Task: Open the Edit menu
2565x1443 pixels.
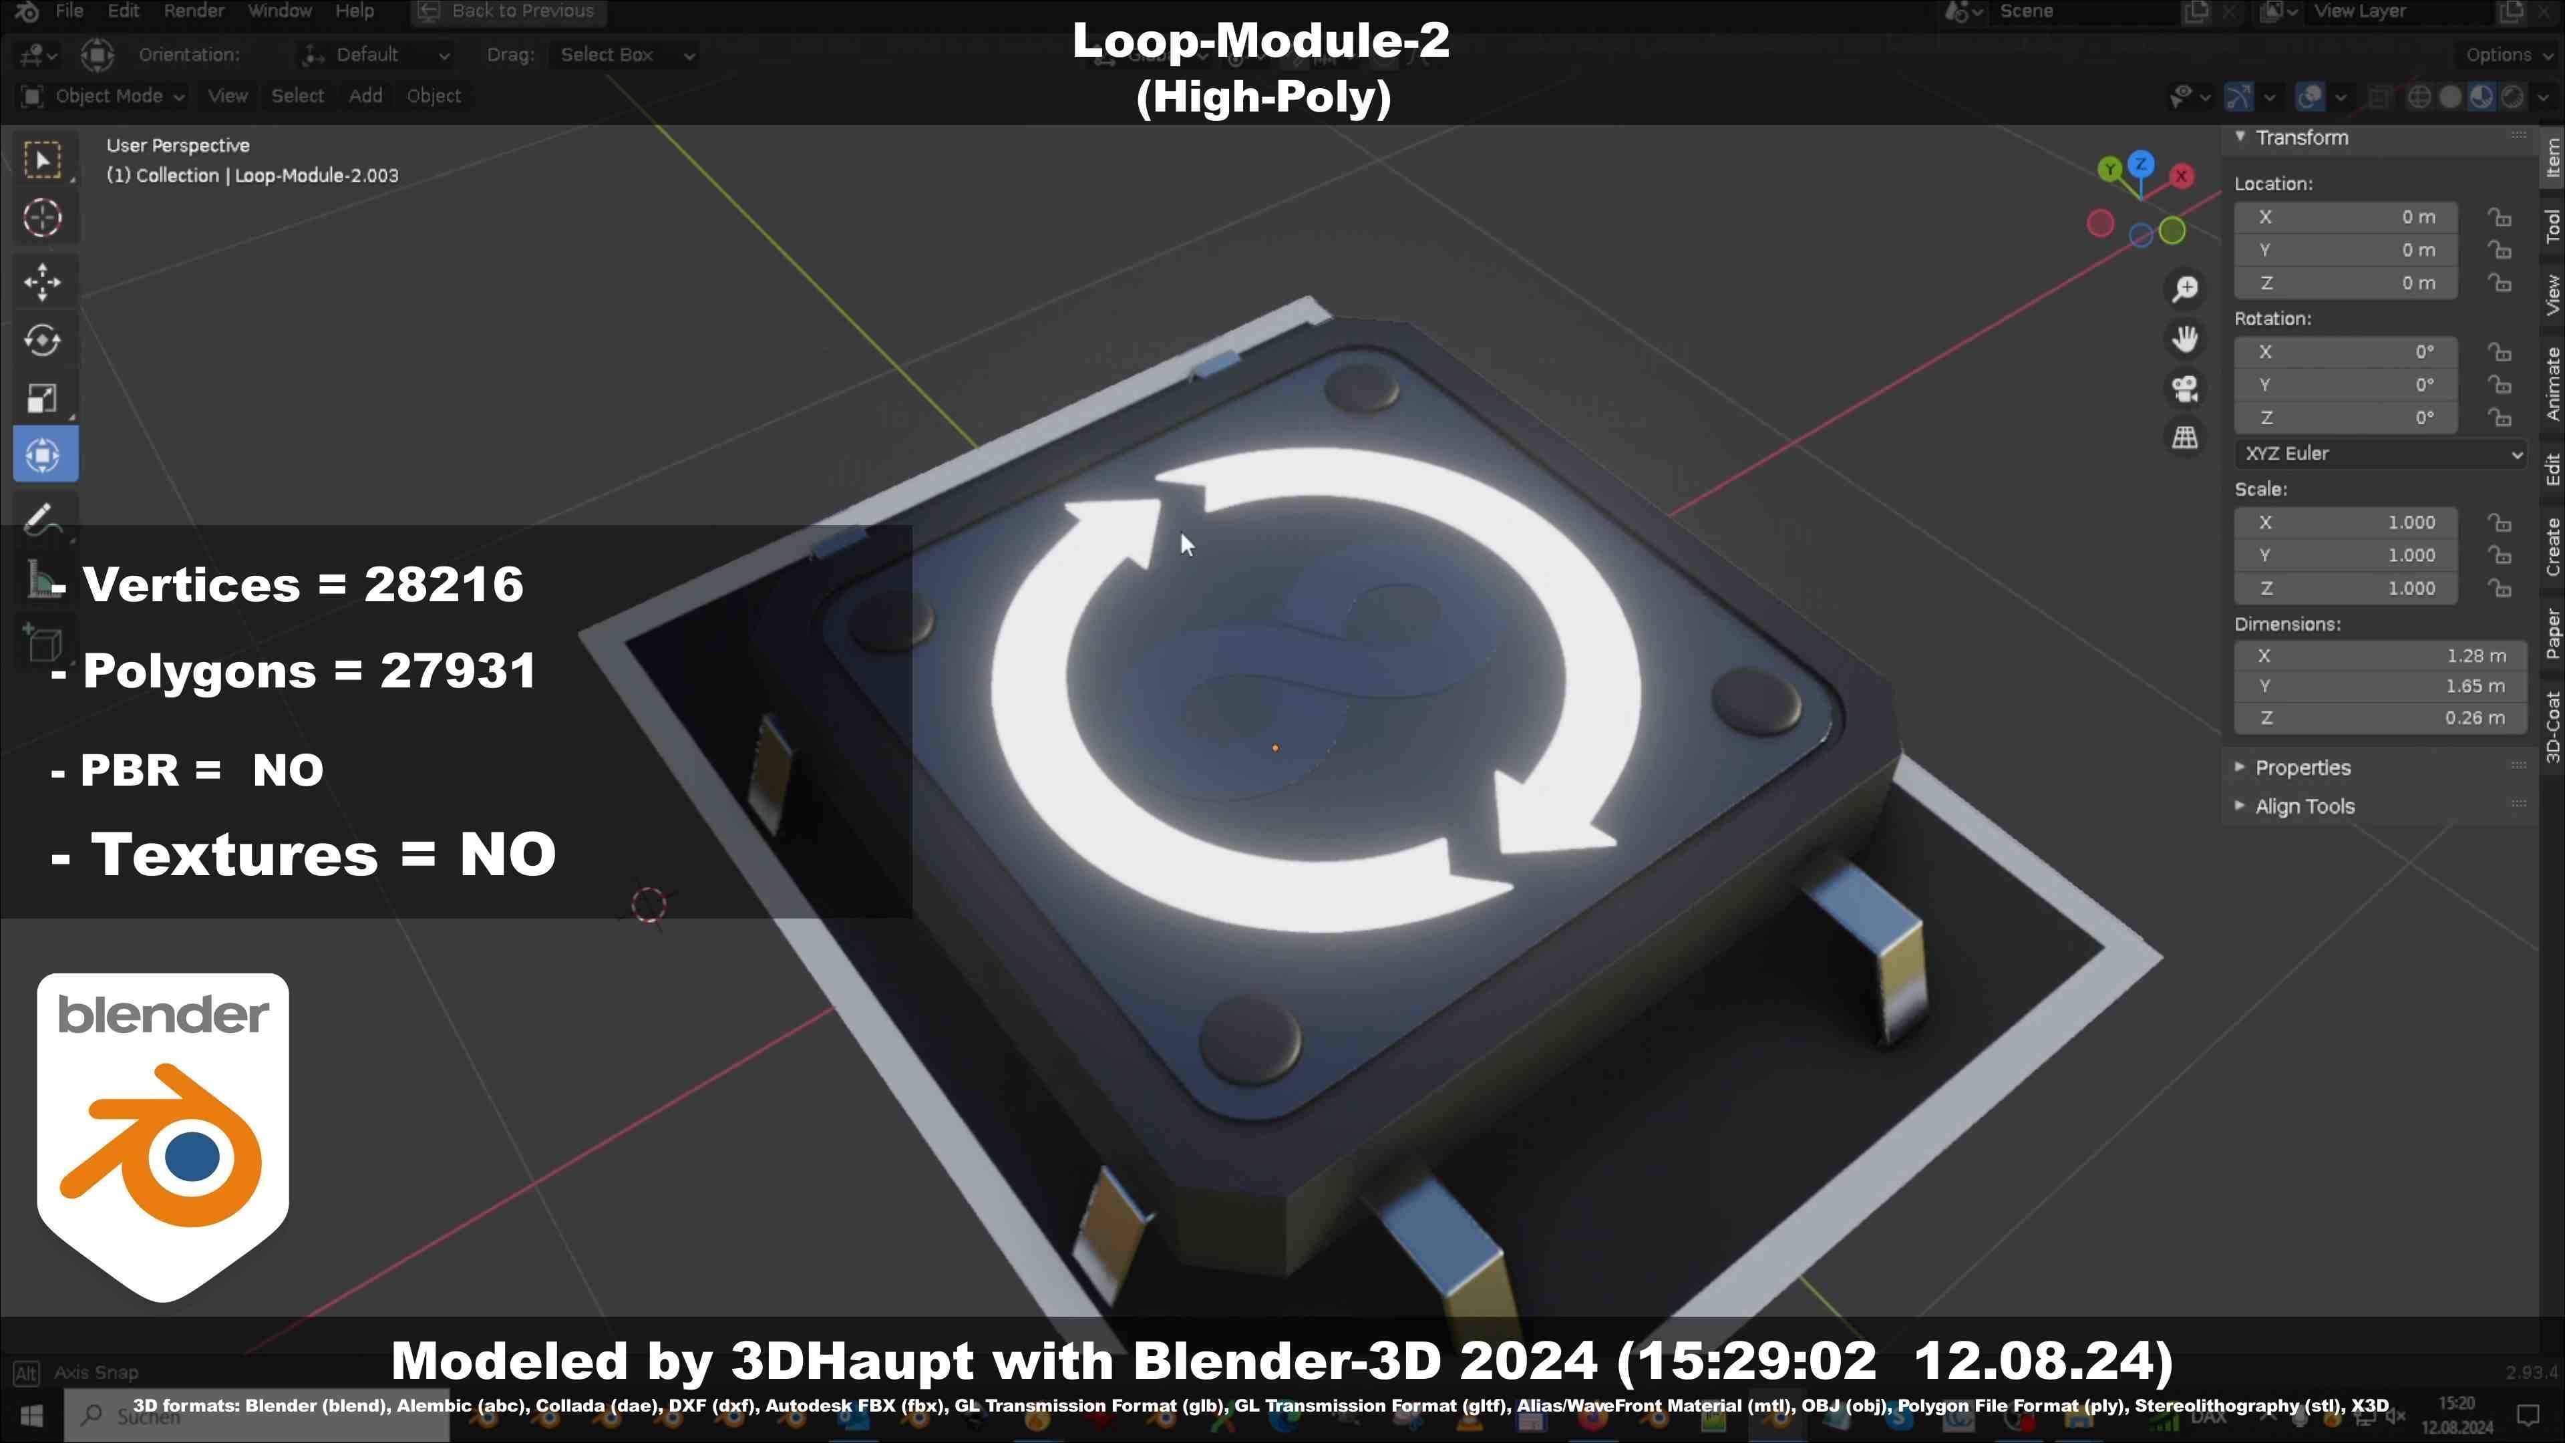Action: tap(122, 11)
